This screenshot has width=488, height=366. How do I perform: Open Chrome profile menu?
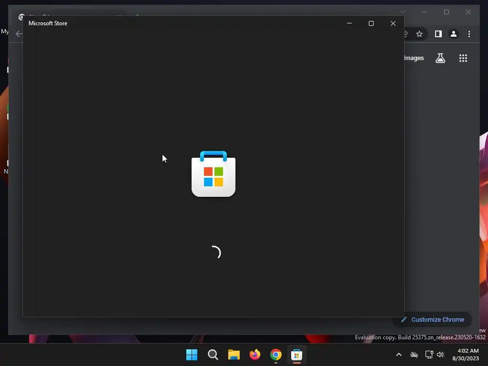(454, 34)
